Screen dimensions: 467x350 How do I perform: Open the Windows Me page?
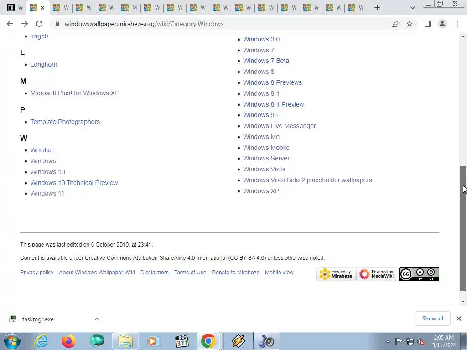pyautogui.click(x=261, y=137)
